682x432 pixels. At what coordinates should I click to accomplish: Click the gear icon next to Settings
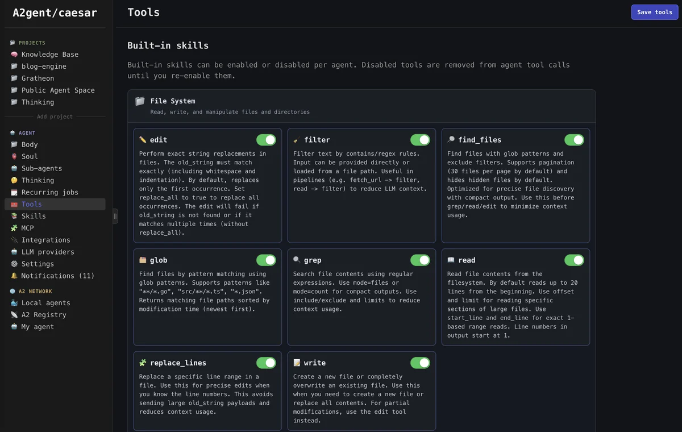click(14, 264)
